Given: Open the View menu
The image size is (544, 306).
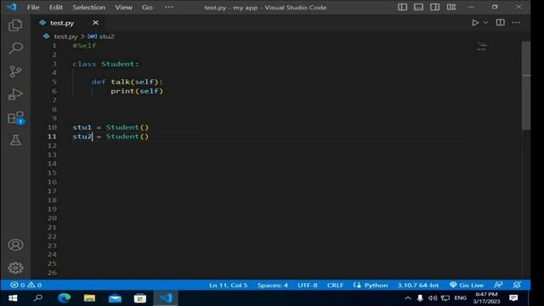Looking at the screenshot, I should [123, 8].
